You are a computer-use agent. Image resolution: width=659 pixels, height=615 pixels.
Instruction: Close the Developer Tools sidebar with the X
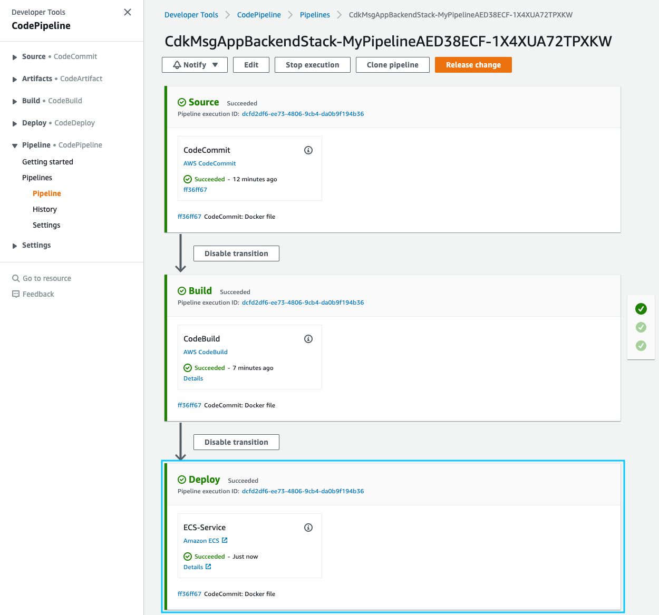click(x=127, y=12)
